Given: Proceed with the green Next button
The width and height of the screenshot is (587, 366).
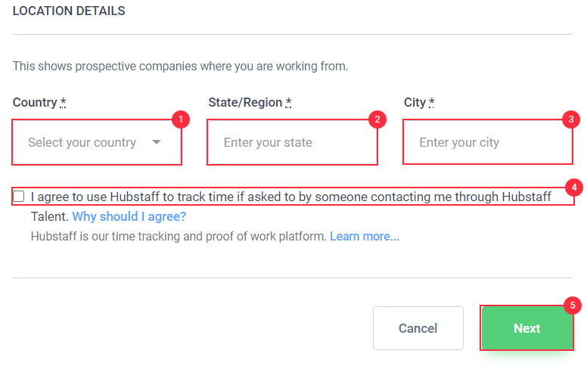Looking at the screenshot, I should [526, 328].
